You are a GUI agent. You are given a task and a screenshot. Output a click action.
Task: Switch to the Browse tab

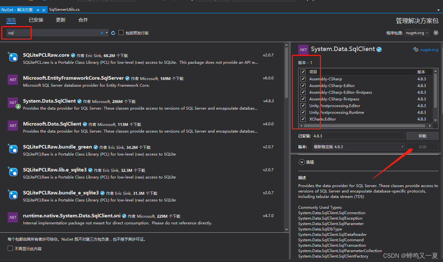(x=11, y=20)
